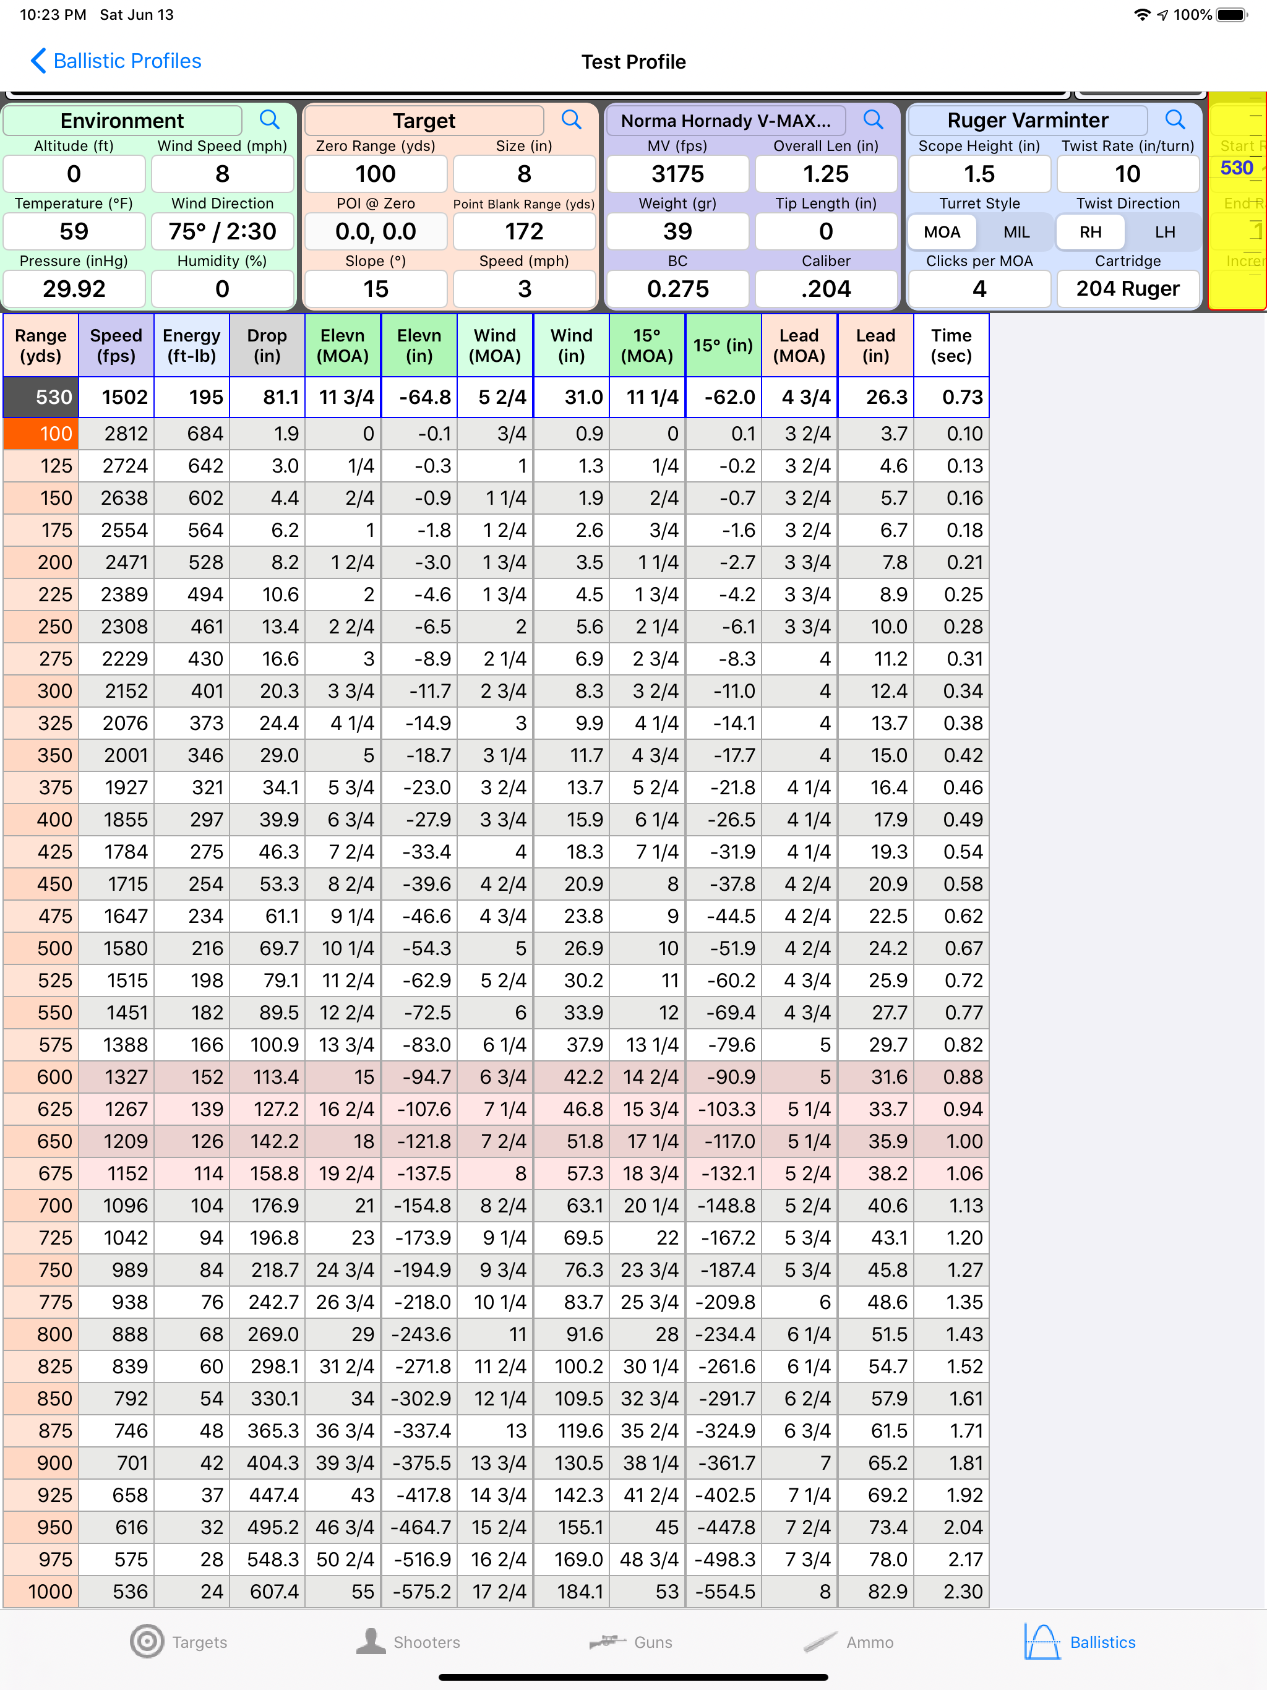
Task: Tap the Point Blank Range value 172
Action: coord(523,231)
